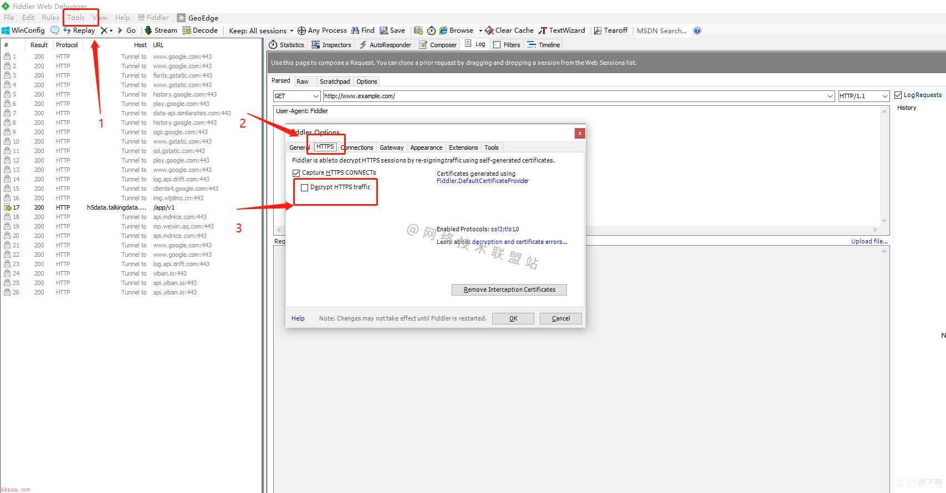
Task: Open the File menu
Action: pyautogui.click(x=9, y=18)
